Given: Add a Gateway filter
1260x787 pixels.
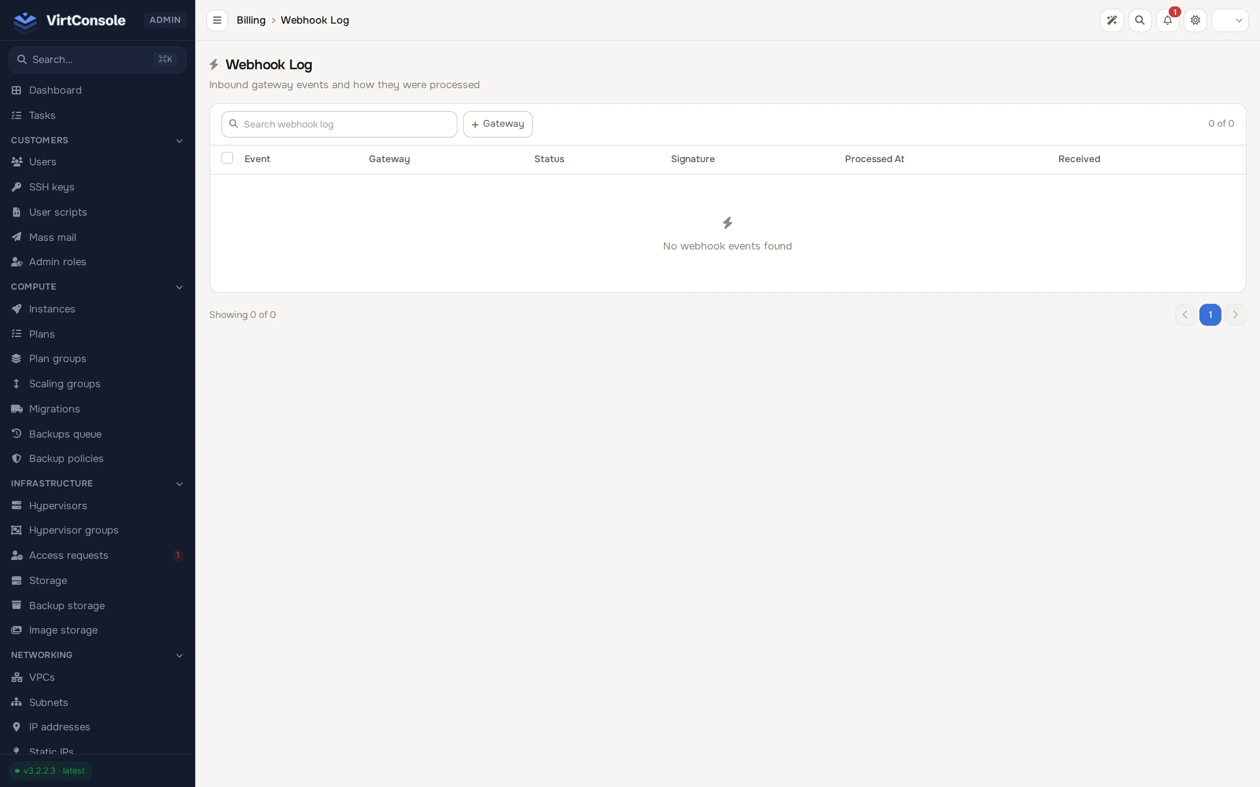Looking at the screenshot, I should (x=498, y=124).
